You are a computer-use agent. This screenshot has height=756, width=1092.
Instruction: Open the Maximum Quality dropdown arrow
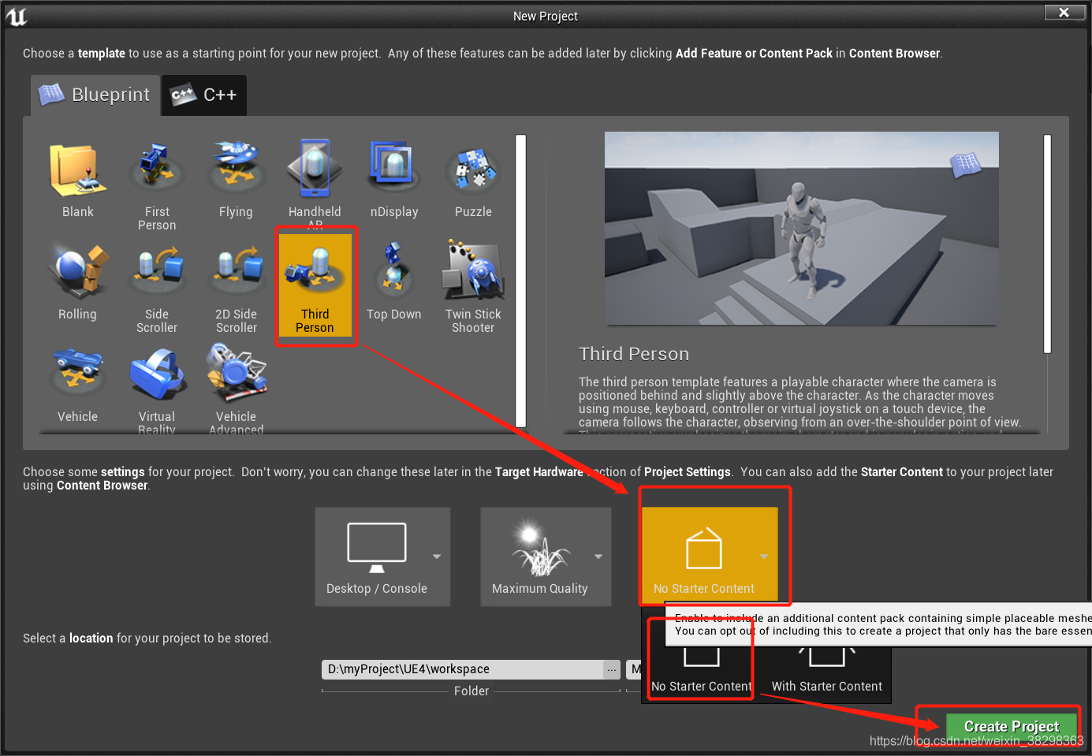tap(598, 557)
